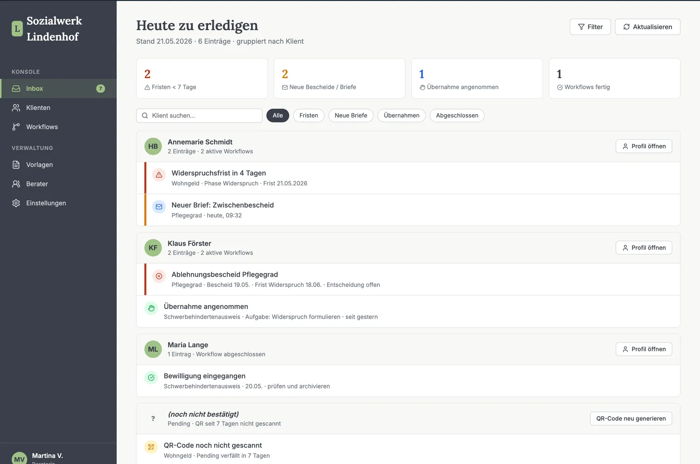Click the question mark avatar placeholder
The width and height of the screenshot is (700, 464).
pos(153,419)
